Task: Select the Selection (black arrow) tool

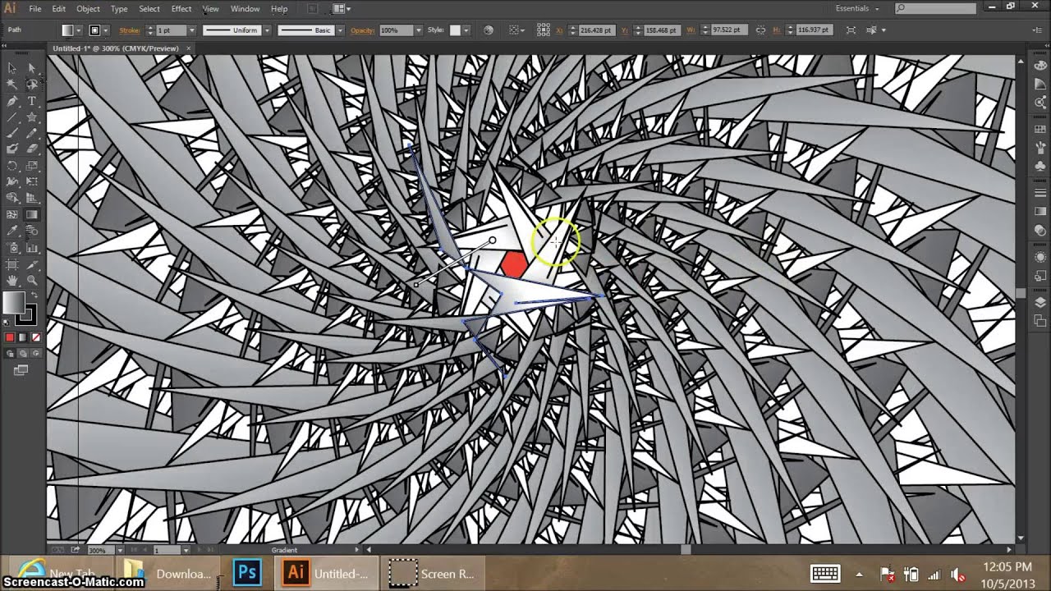Action: 12,68
